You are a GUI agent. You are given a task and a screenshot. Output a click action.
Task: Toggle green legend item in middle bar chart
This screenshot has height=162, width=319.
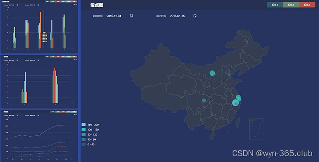coord(53,57)
